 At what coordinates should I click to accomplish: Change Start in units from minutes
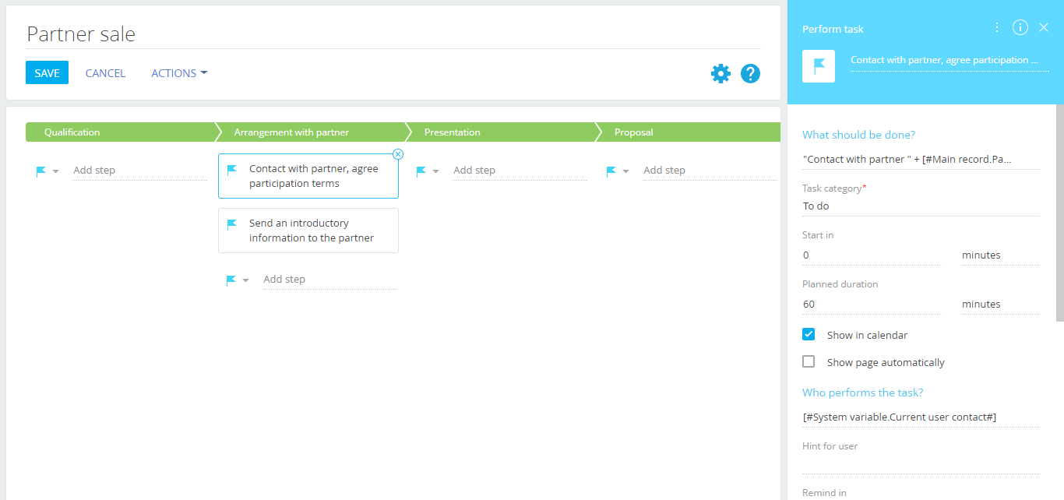click(1000, 255)
